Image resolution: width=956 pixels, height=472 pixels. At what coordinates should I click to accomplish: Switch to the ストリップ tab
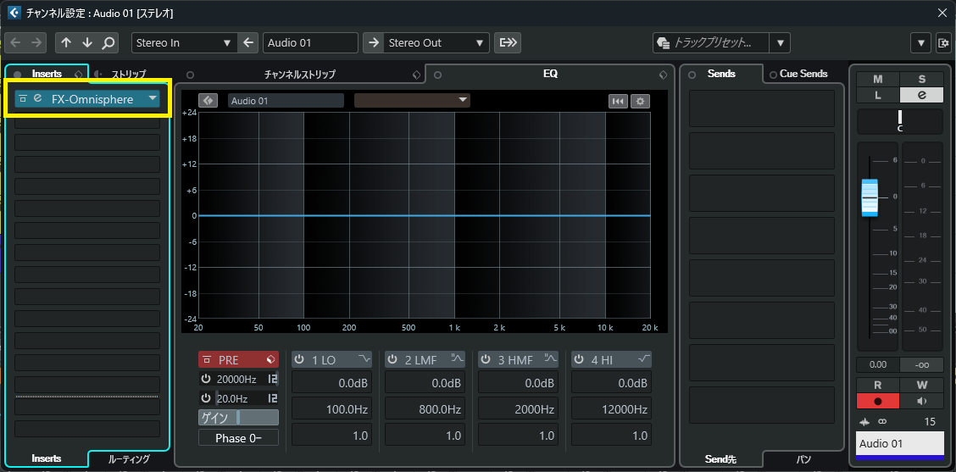pyautogui.click(x=129, y=75)
